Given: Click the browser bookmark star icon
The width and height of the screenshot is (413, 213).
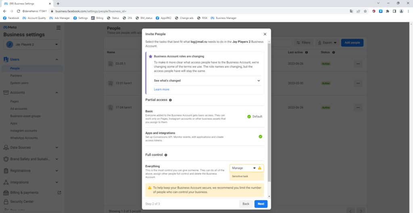Looking at the screenshot, I should coord(365,11).
